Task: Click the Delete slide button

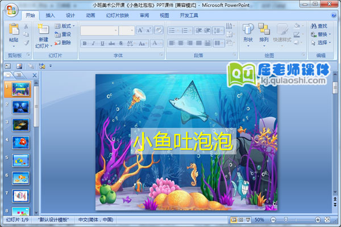Action: [63, 43]
